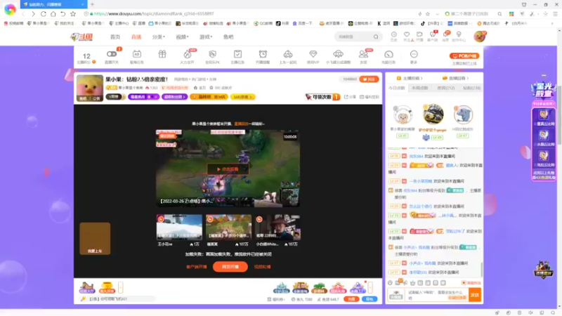
Task: Click the 我要上车 brown tile
Action: (95, 239)
